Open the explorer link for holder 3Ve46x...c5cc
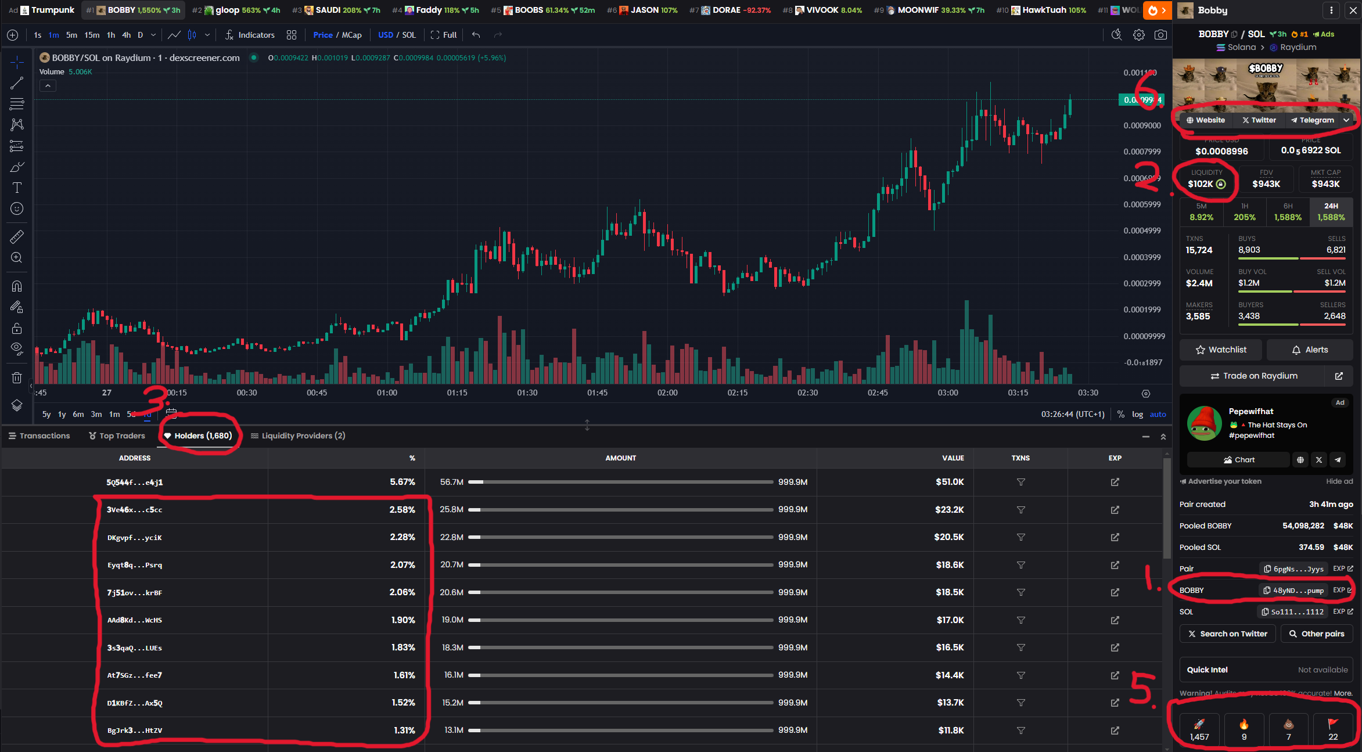Screen dimensions: 1362x752 point(1115,510)
